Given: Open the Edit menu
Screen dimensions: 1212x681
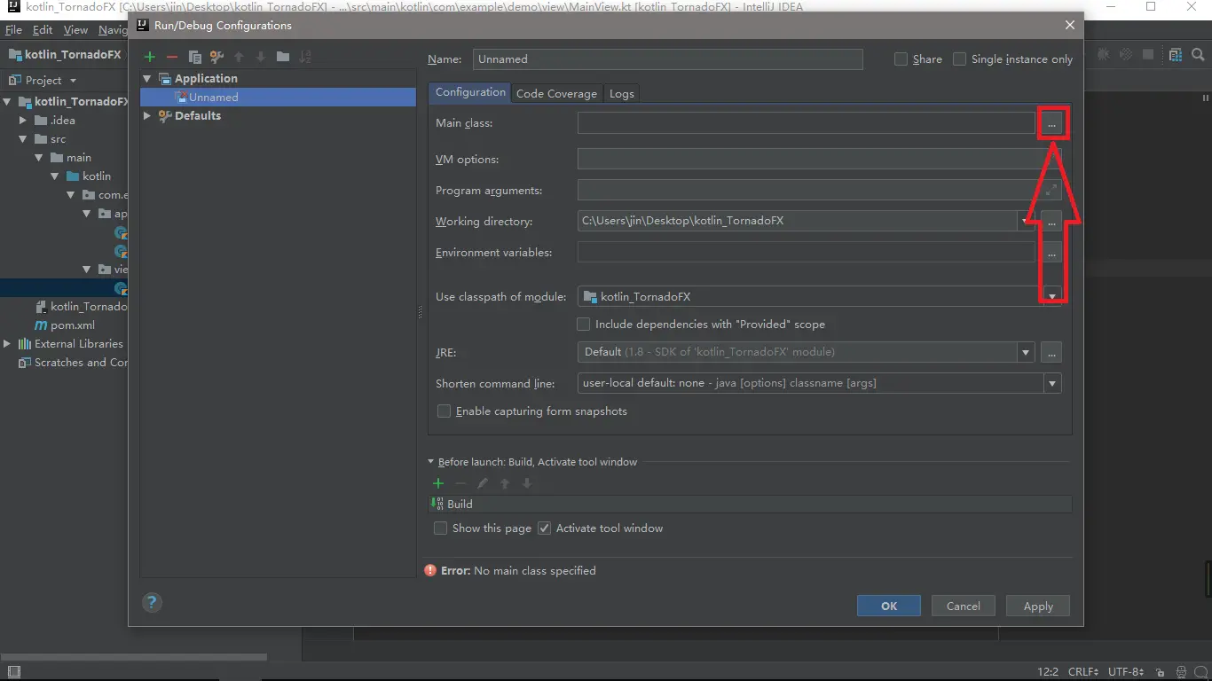Looking at the screenshot, I should click(x=43, y=29).
